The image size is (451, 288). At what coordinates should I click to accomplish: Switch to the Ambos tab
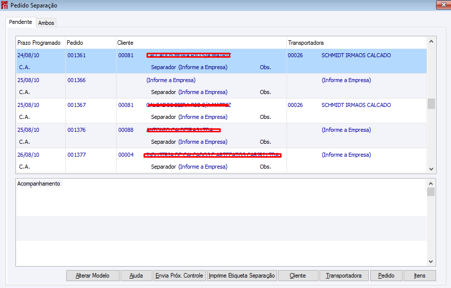point(46,23)
